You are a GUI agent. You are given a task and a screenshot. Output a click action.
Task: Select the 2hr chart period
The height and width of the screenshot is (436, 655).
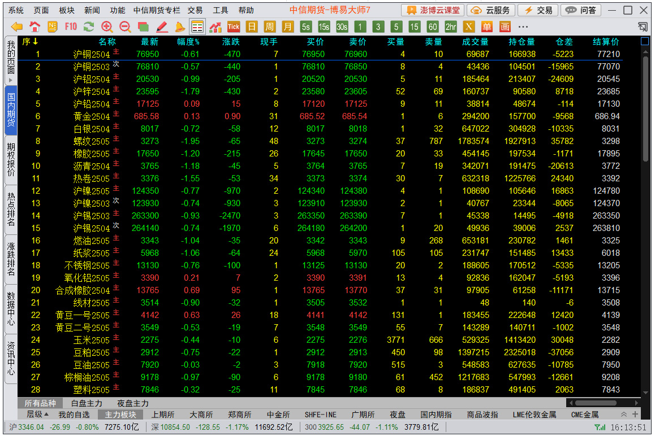[451, 27]
